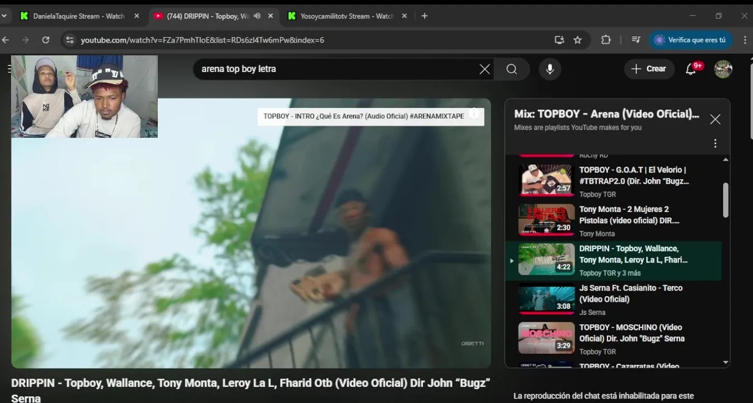Click the MOSCHINO 3:29 thumbnail
Screen dimensions: 753x403
[546, 338]
